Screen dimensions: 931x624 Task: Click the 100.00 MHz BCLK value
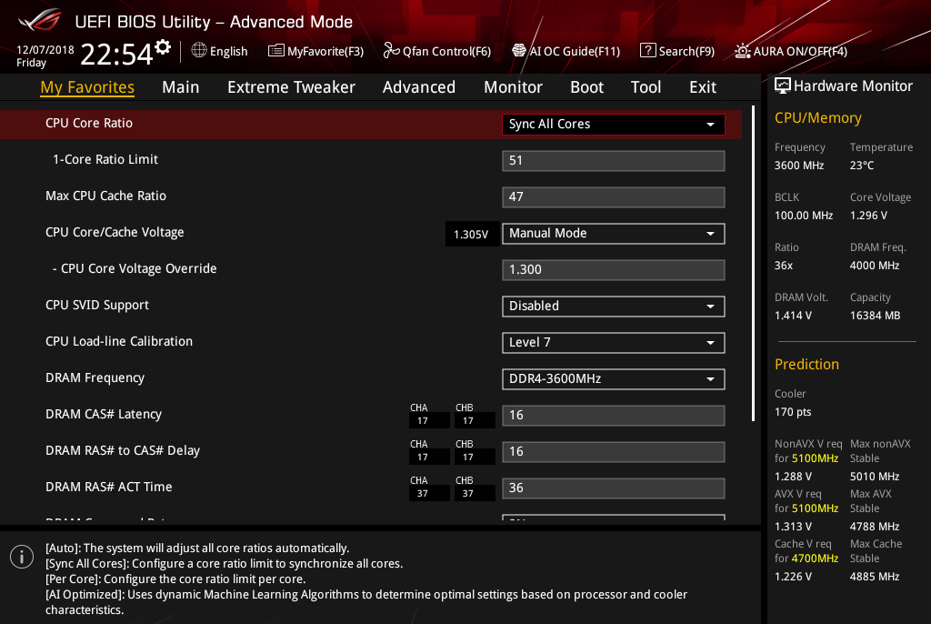[804, 216]
